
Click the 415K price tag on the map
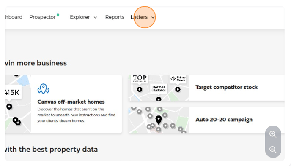tap(13, 92)
